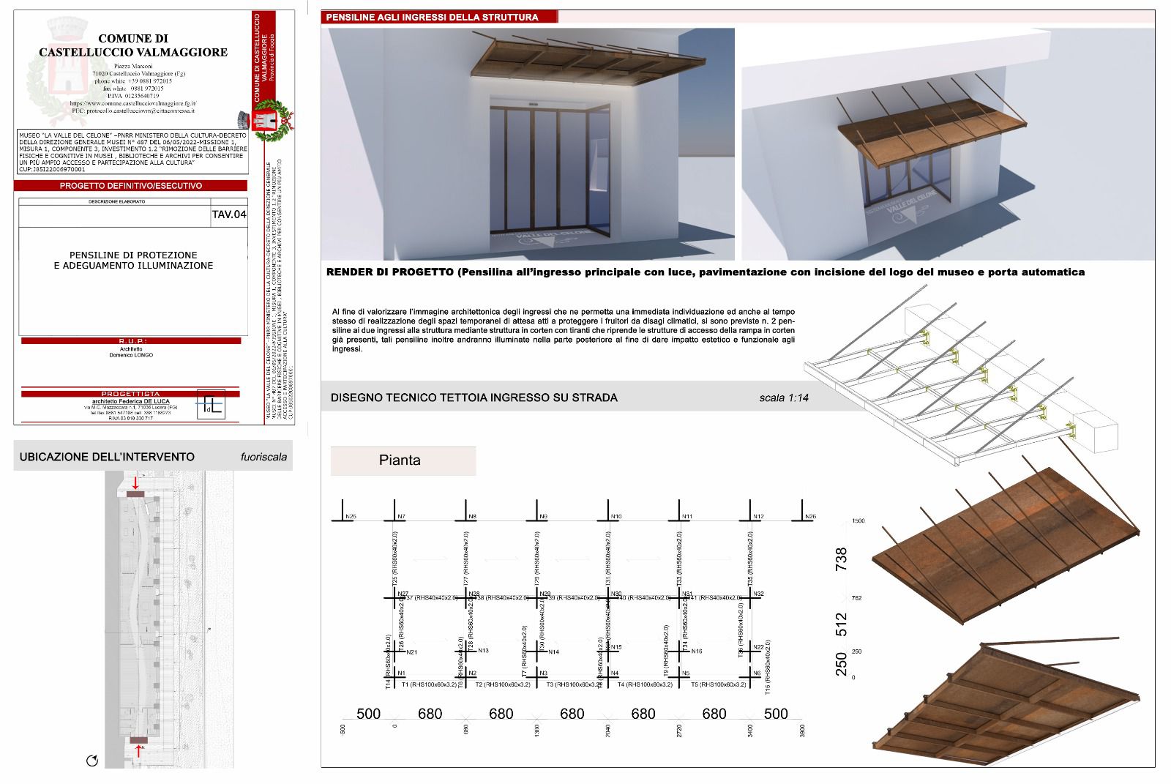Click node label N25 in the plan
Viewport: 1171px width, 784px height.
(351, 517)
